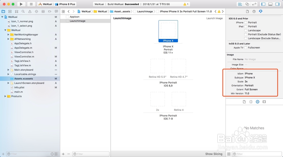Open the Find navigator magnifier icon
The image size is (283, 157).
tap(23, 11)
